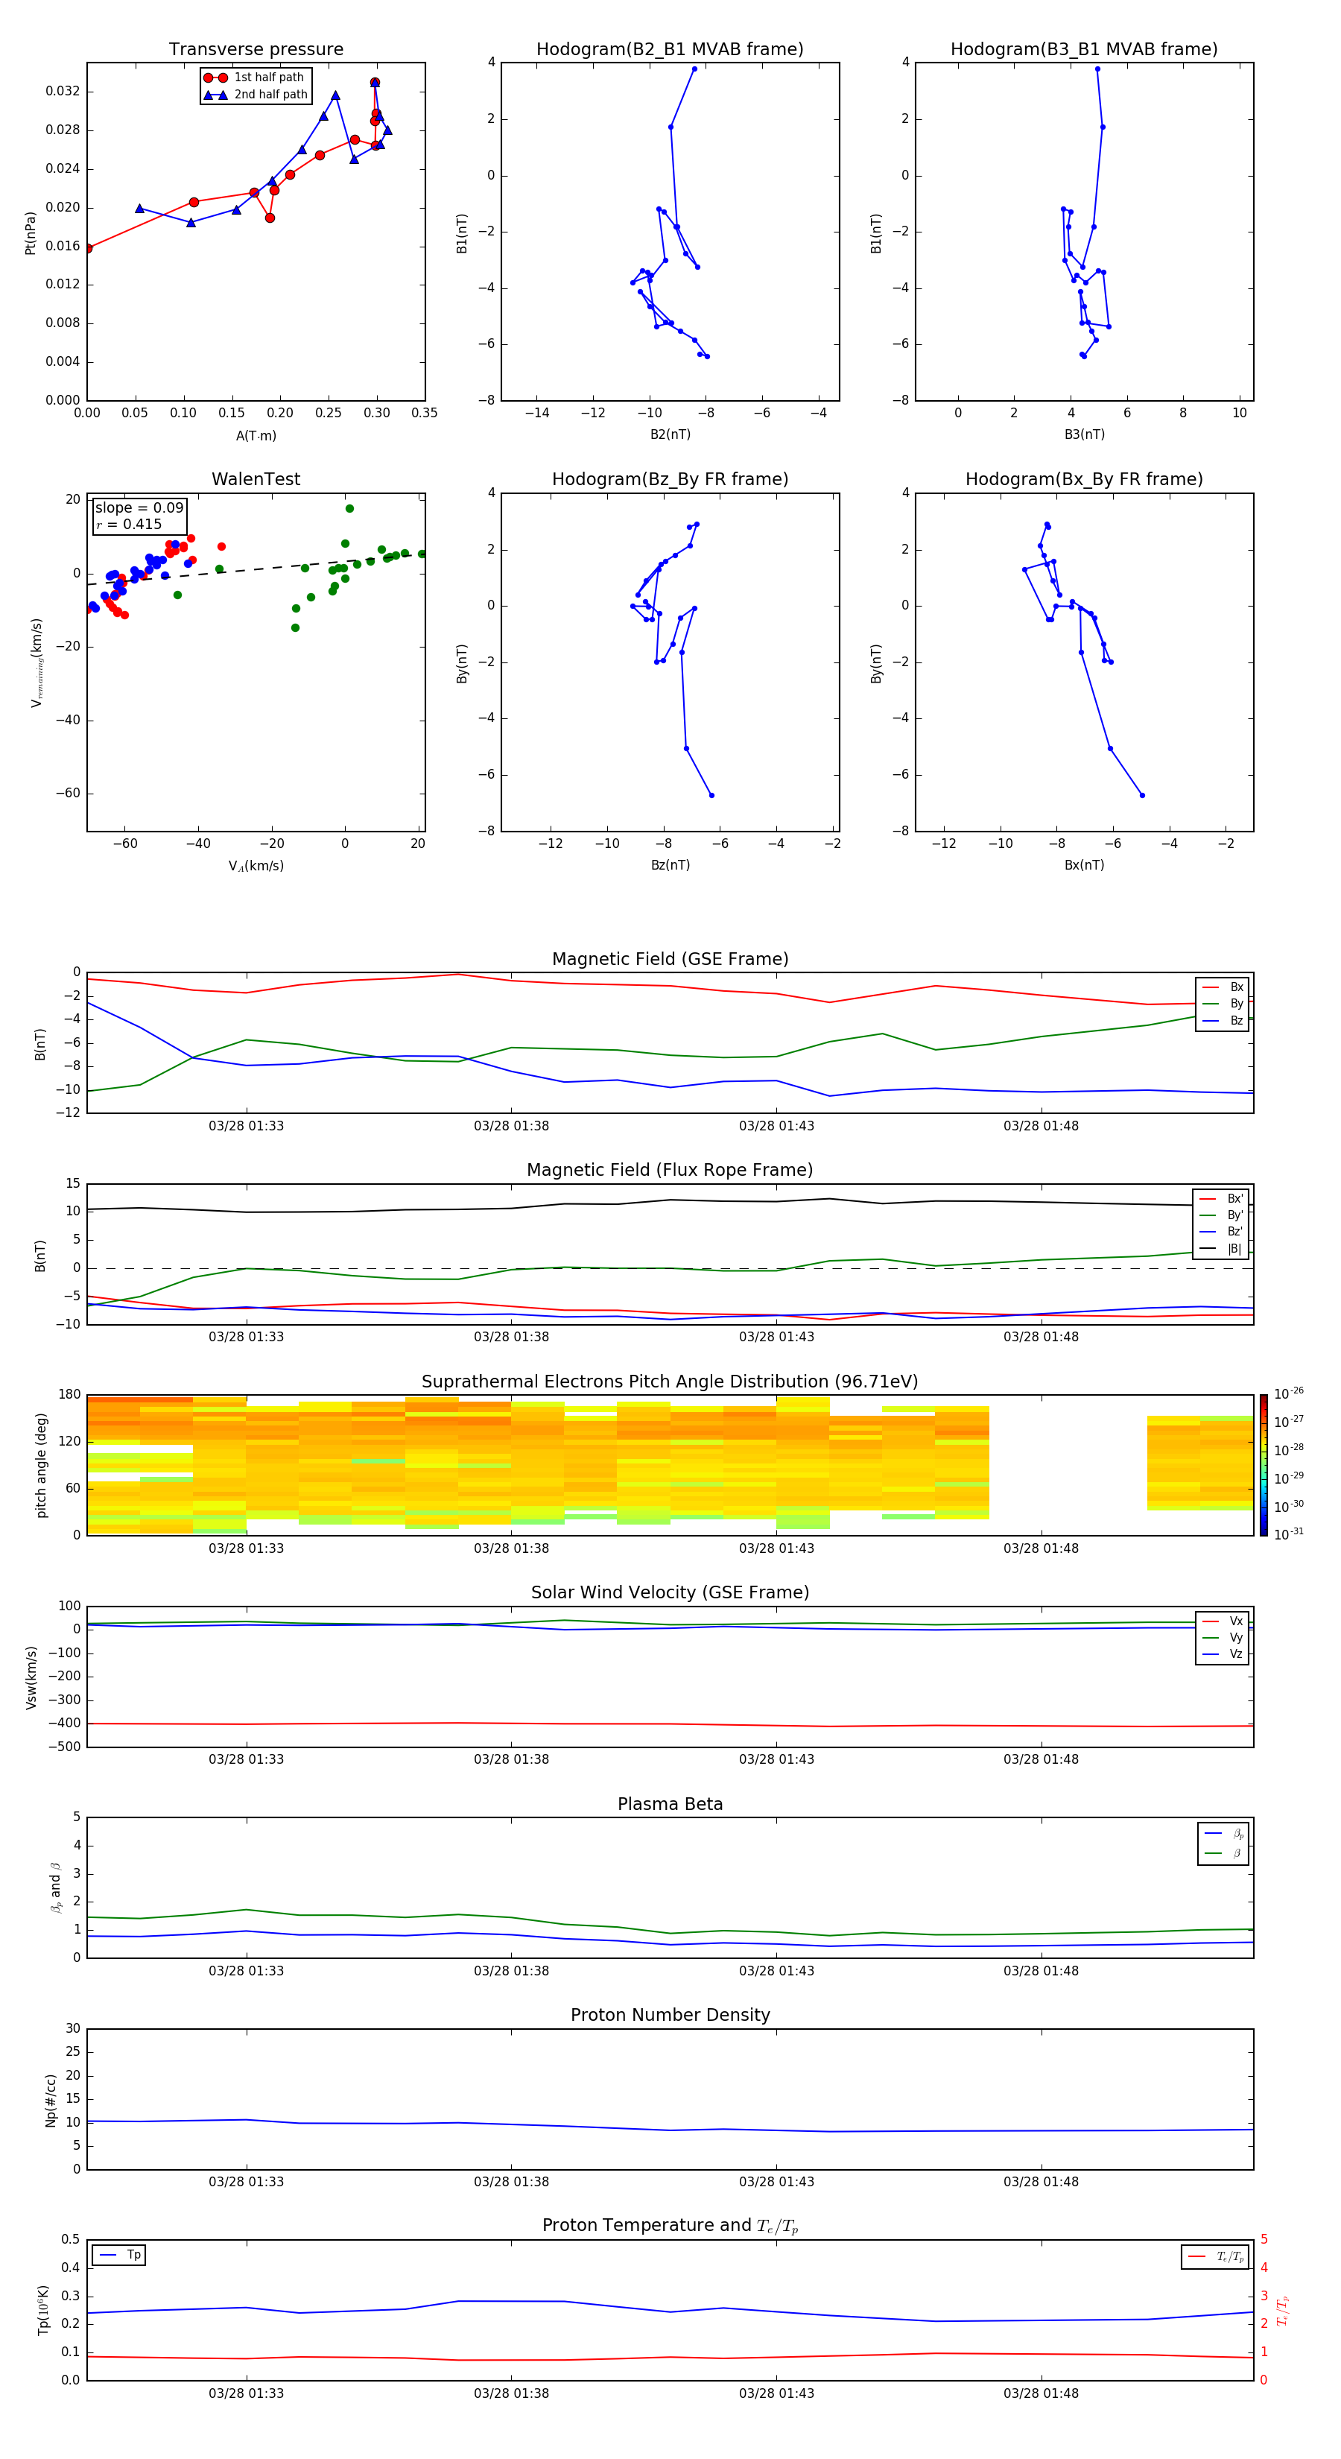Viewport: 1341px width, 2459px height.
Task: Click the 'Np(#/cc)' y-axis label
Action: 51,2100
